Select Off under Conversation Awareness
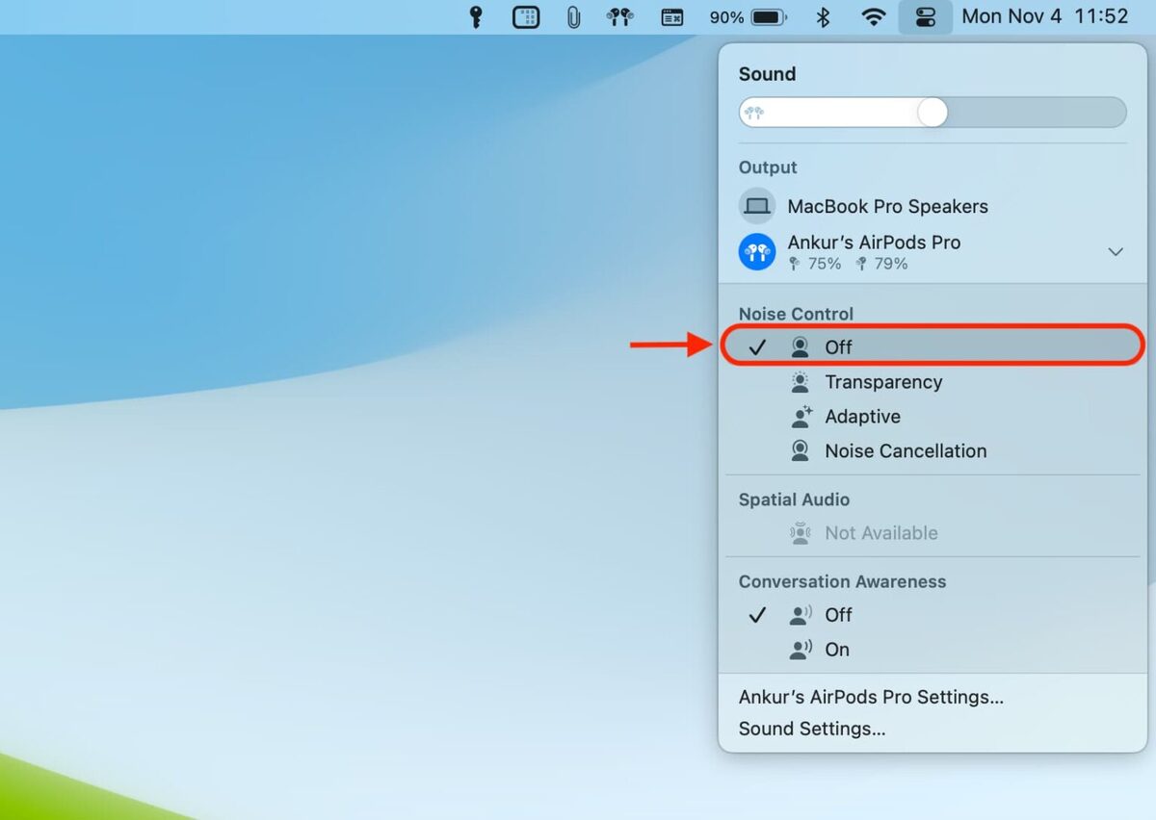1156x820 pixels. [838, 615]
